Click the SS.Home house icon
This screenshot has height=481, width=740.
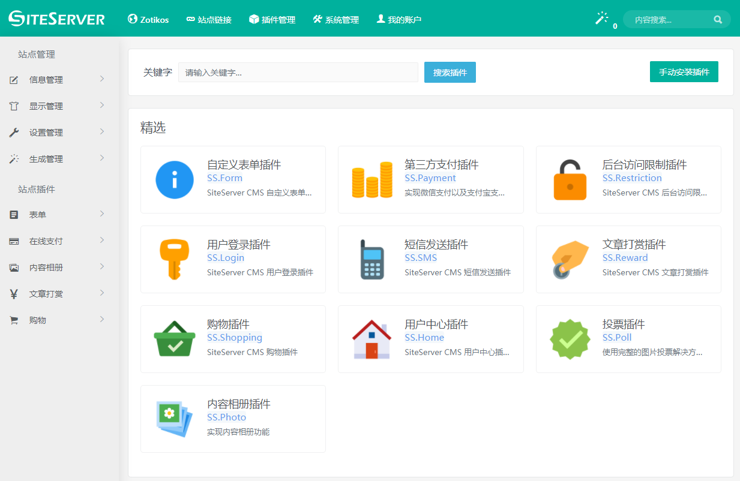pyautogui.click(x=372, y=339)
